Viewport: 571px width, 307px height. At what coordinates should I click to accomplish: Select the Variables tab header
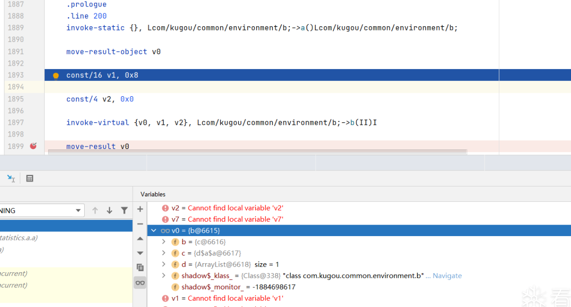click(x=153, y=194)
